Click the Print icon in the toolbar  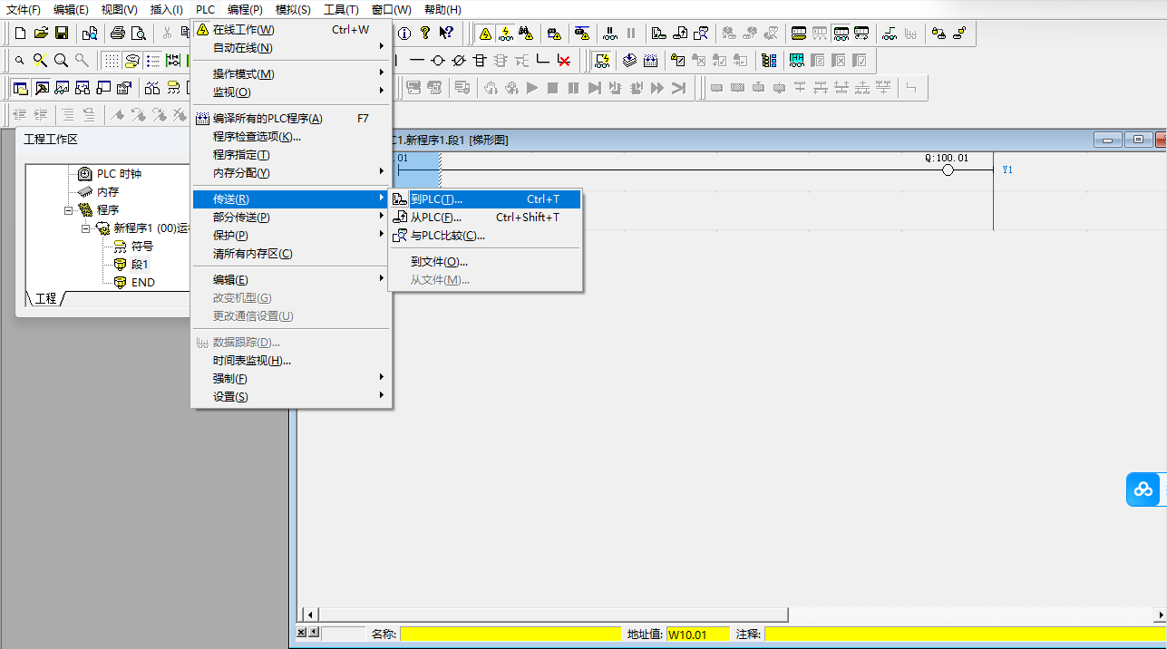(118, 34)
